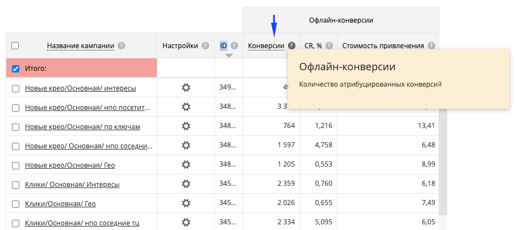Open settings gear for Новые крео/Основная/ интересы

click(x=186, y=88)
